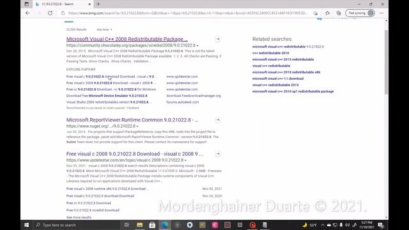Open the tab actions menu icon
Screen dimensions: 409x230
[27, 4]
